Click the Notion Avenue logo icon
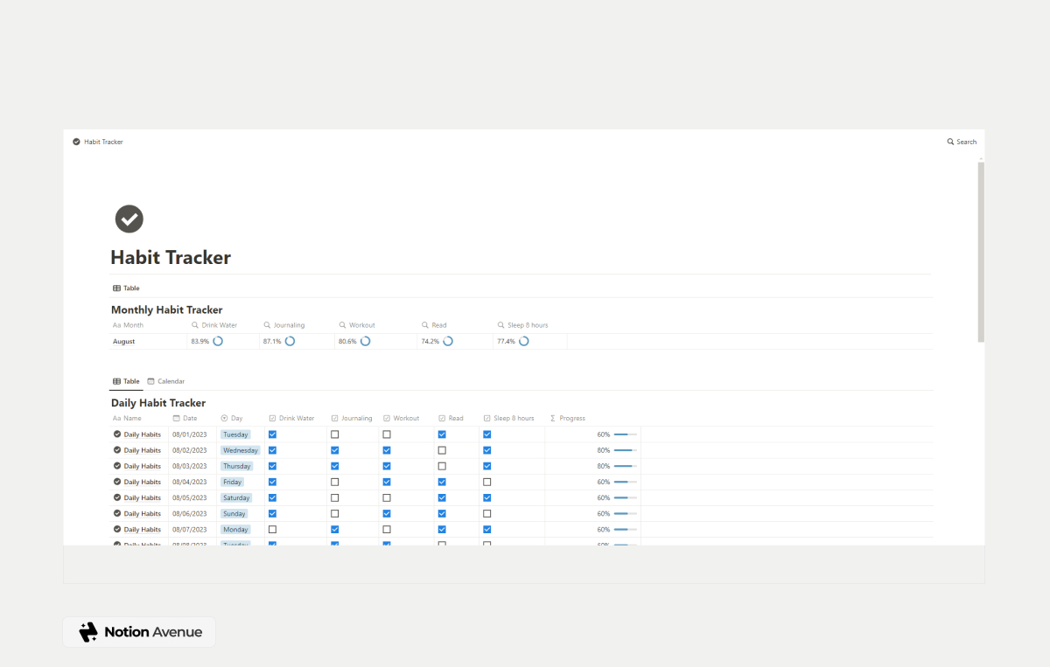This screenshot has height=667, width=1050. (x=87, y=631)
